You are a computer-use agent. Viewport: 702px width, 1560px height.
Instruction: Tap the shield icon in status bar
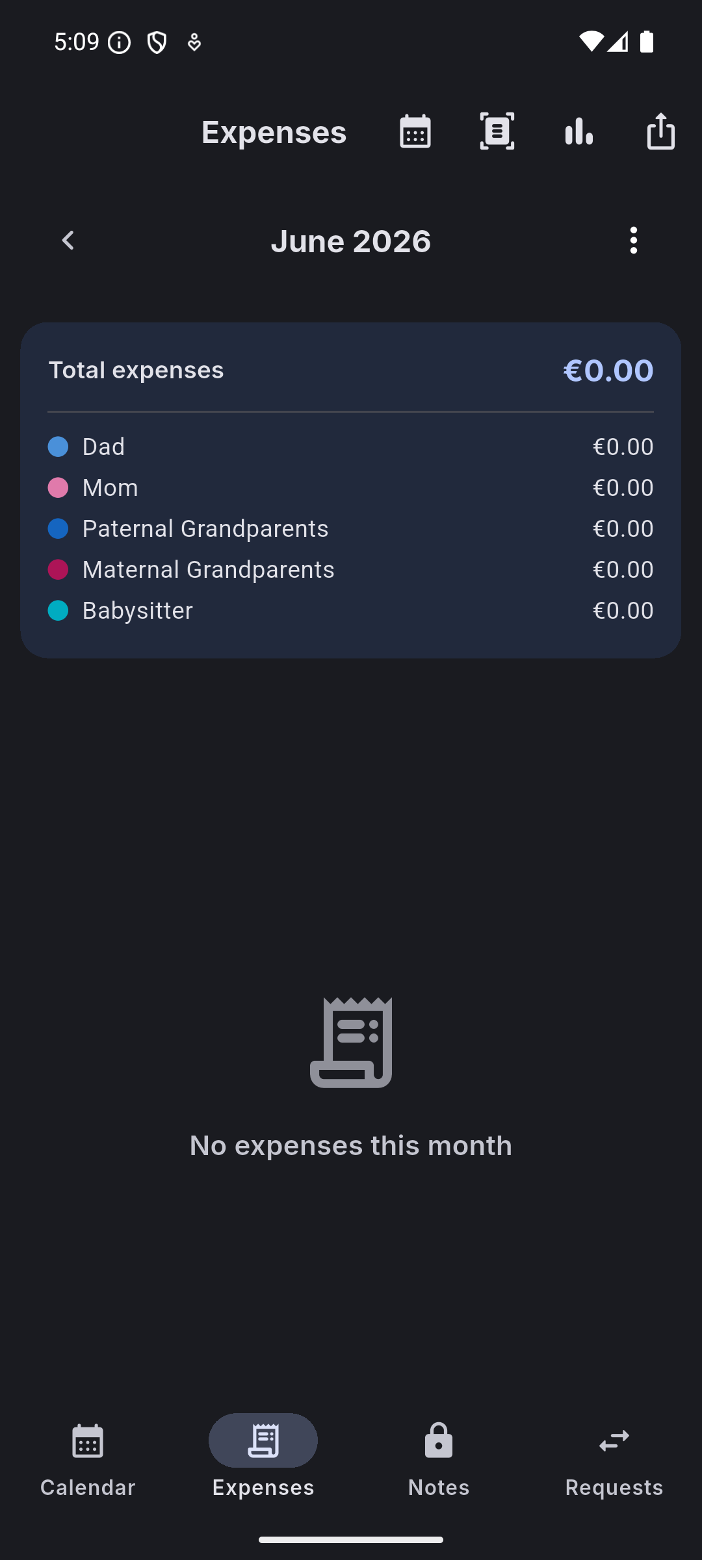(157, 43)
